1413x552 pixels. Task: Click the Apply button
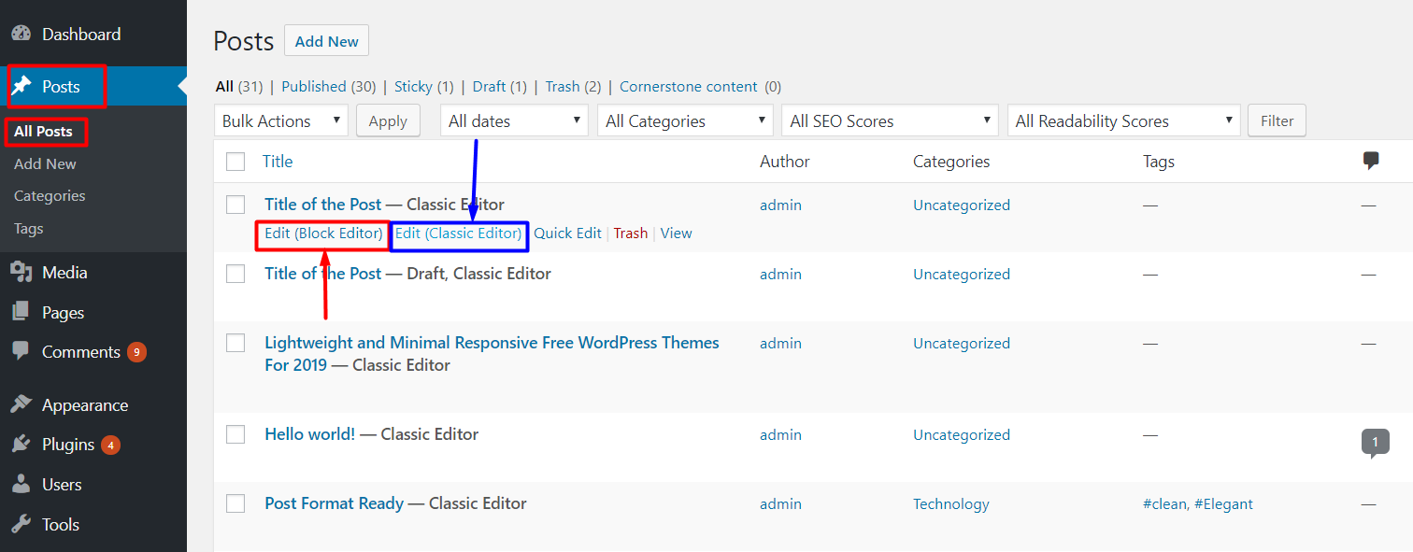[x=388, y=120]
